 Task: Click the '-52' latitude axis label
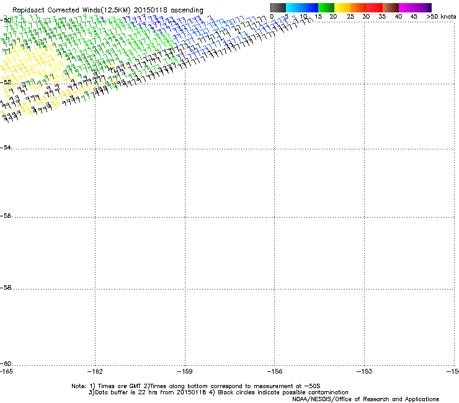click(x=6, y=82)
